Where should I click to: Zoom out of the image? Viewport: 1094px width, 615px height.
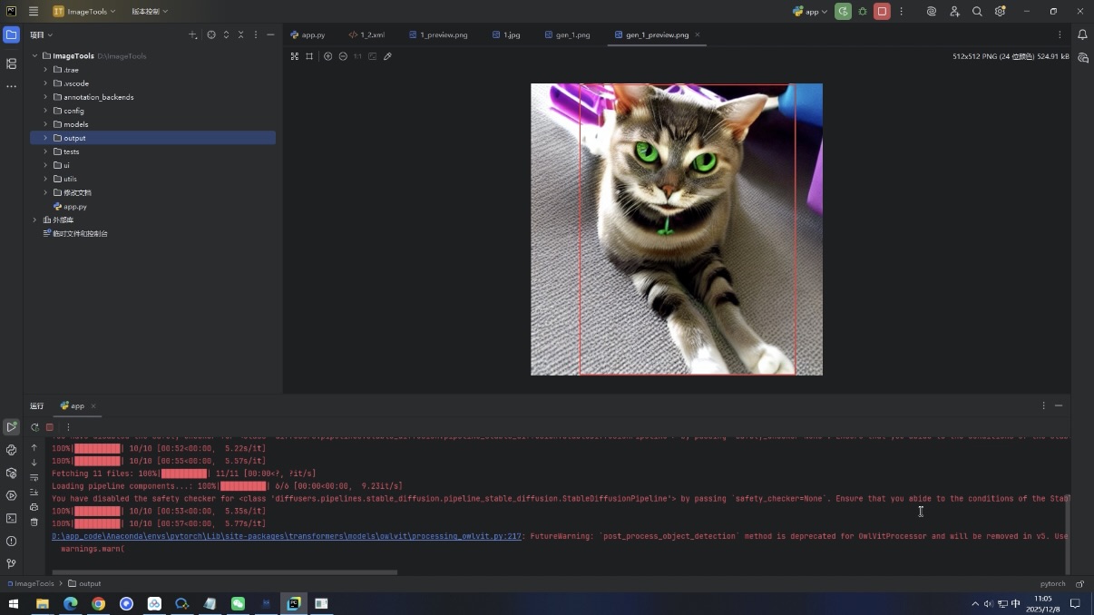343,56
